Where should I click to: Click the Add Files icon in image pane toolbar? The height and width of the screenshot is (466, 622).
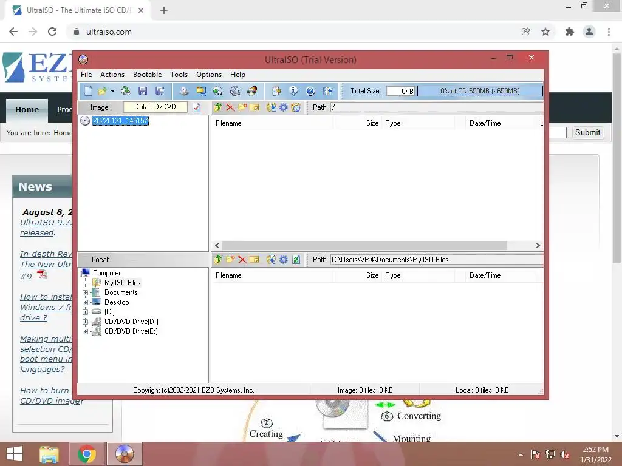[x=272, y=107]
